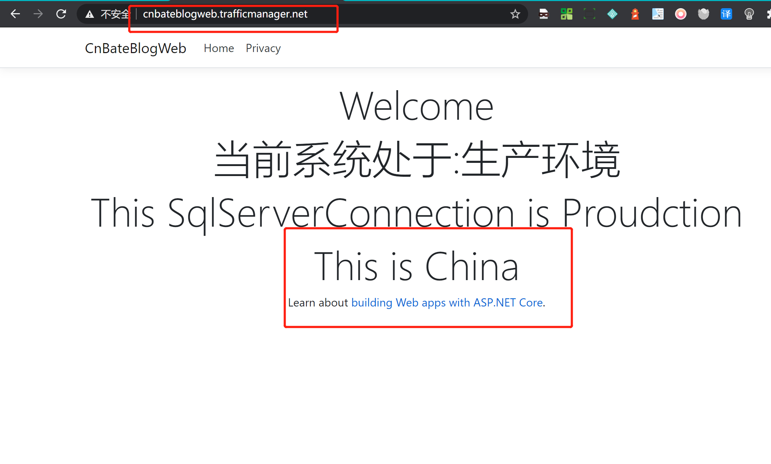Open the gray bowl extension icon

(x=703, y=14)
